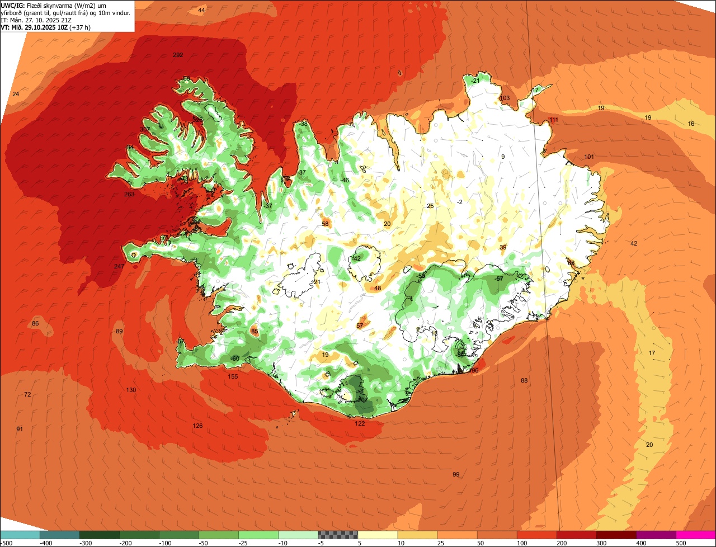Viewport: 716px width, 547px height.
Task: Click the value 44 at the map top
Action: point(201,11)
